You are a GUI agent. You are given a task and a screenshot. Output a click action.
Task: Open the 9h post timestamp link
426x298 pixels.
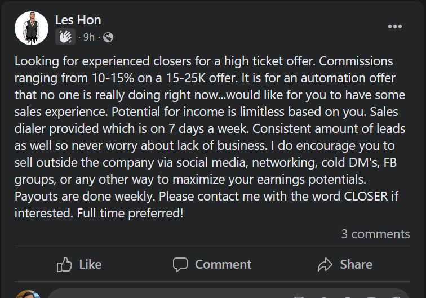(x=89, y=37)
